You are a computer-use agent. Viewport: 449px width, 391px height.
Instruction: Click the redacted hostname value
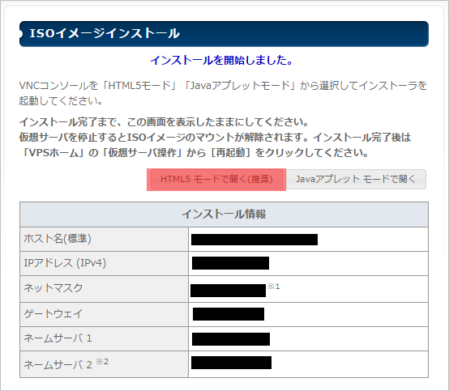(254, 240)
